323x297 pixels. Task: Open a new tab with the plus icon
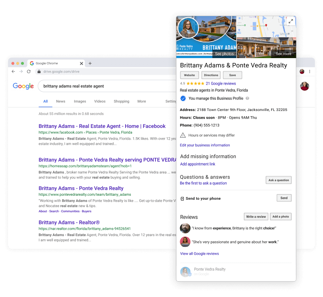[x=90, y=63]
